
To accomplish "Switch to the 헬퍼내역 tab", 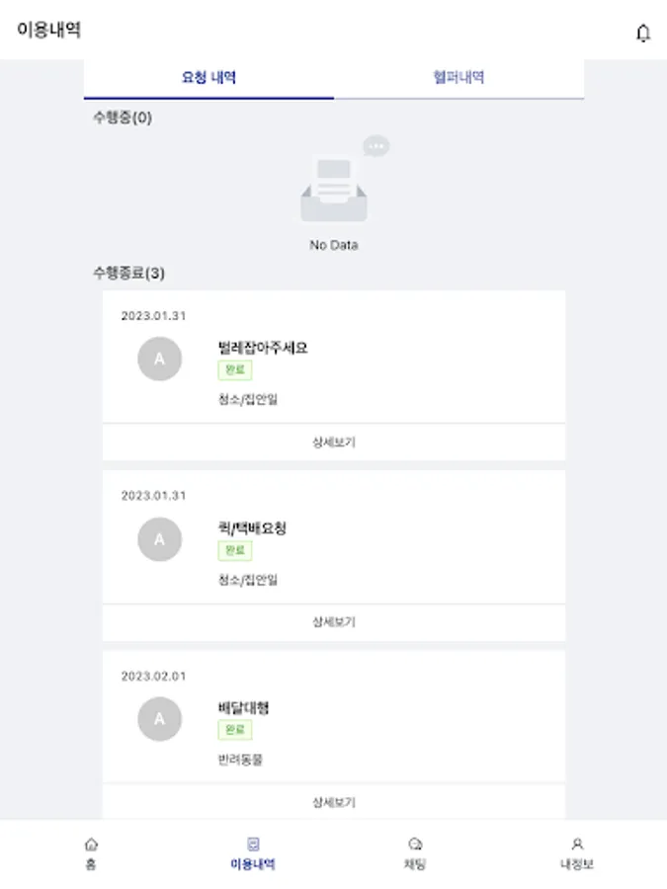I will tap(459, 77).
